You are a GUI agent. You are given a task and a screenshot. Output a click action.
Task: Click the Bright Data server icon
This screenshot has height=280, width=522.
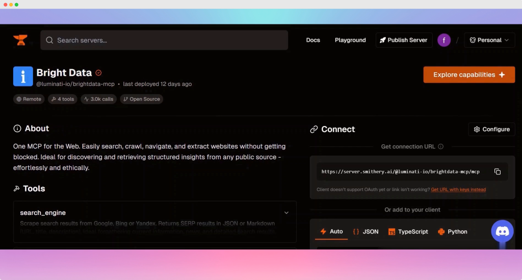(x=23, y=77)
